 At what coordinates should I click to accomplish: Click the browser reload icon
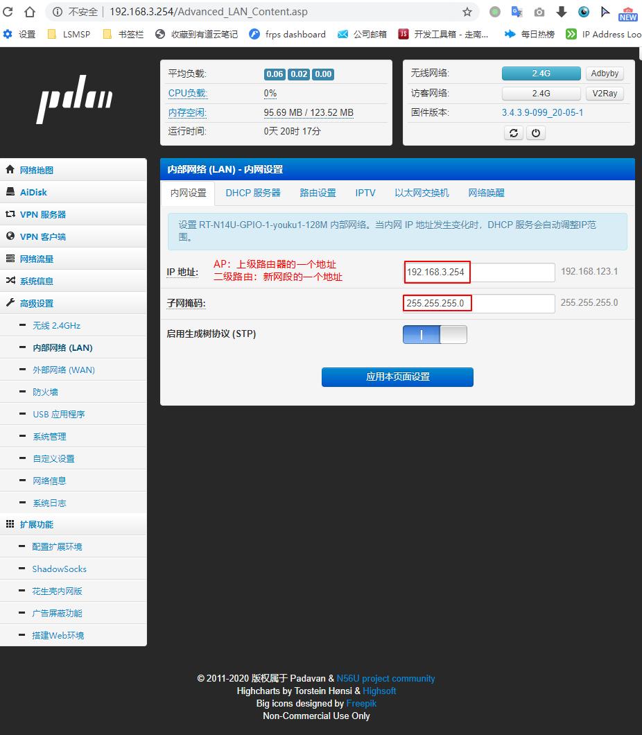pyautogui.click(x=8, y=12)
